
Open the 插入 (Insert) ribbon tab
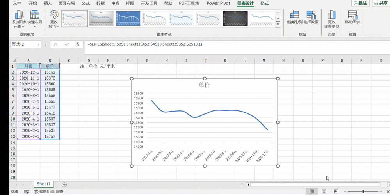coord(48,4)
